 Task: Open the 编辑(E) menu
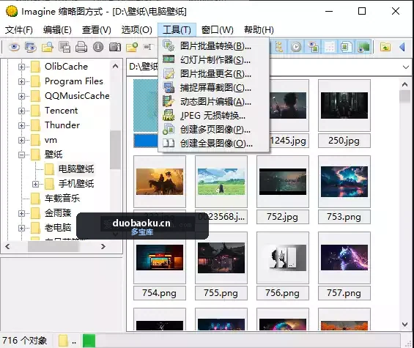click(x=57, y=30)
